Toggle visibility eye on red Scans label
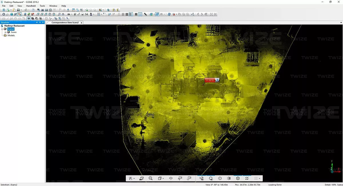Screen dimensions: 343x186 (x=217, y=80)
